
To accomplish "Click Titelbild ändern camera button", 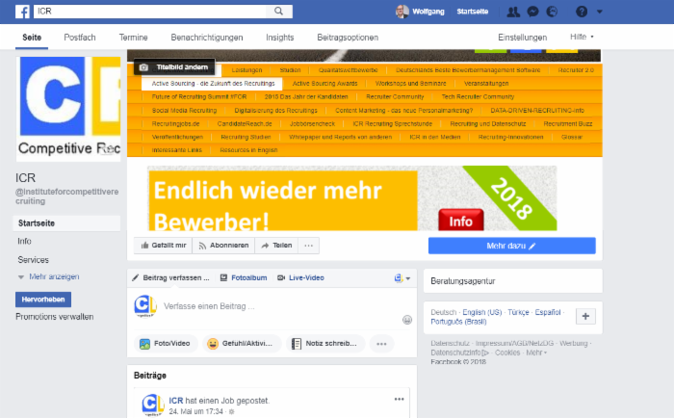I will (x=174, y=67).
